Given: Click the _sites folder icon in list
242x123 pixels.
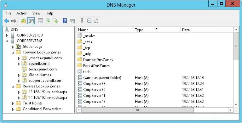Looking at the screenshot, I should pyautogui.click(x=80, y=42).
